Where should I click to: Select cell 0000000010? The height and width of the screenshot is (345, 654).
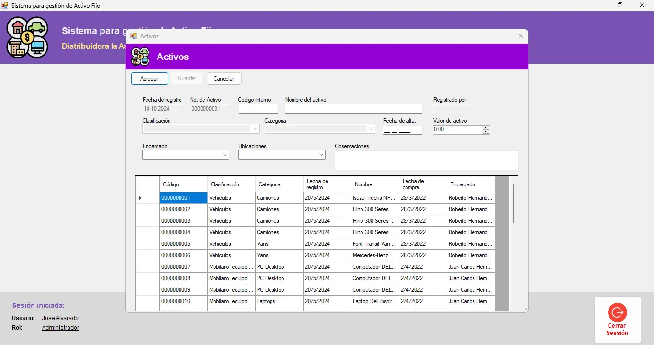183,301
